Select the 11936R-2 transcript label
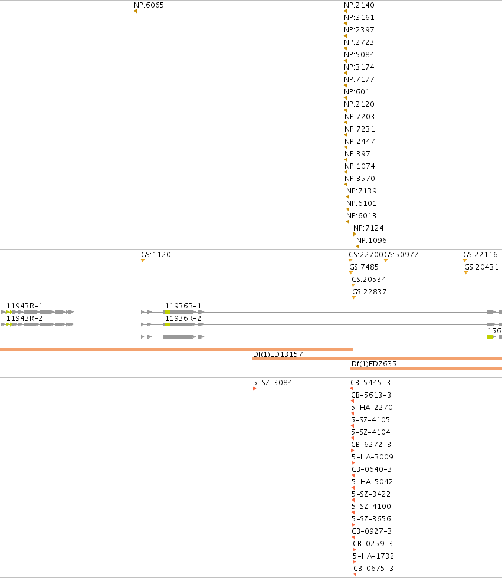Screen dimensions: 502x578 click(183, 318)
